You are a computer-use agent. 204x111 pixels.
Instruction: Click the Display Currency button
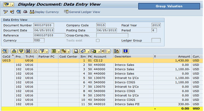tap(44, 12)
